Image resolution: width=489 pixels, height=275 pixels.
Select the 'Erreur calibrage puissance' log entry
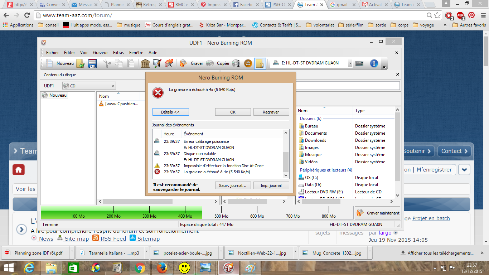206,141
